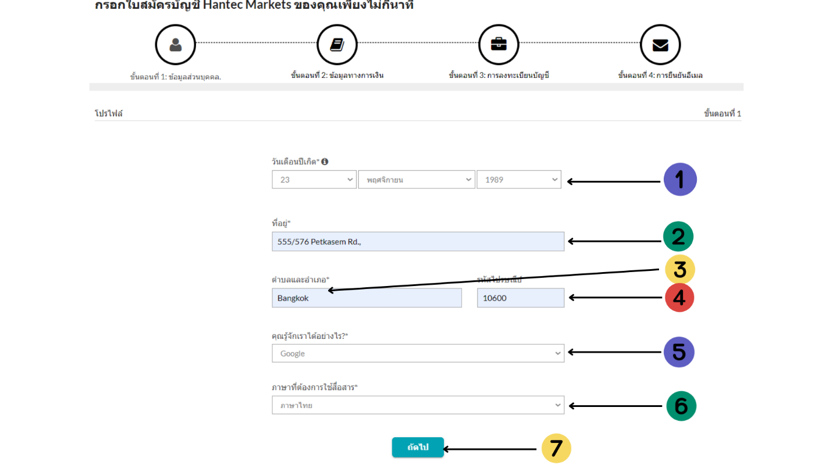Click the step 2 book icon

click(x=337, y=45)
